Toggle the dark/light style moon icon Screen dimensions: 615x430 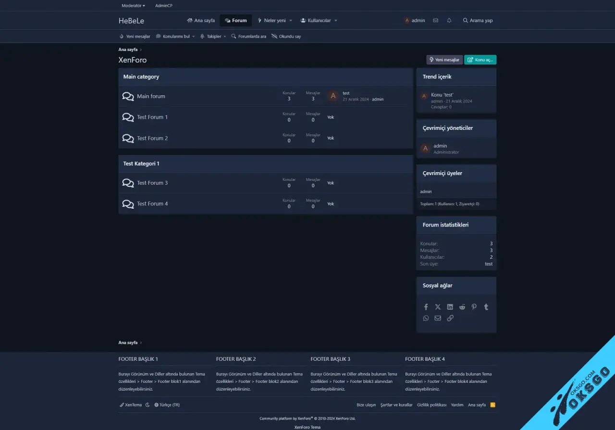pyautogui.click(x=148, y=405)
